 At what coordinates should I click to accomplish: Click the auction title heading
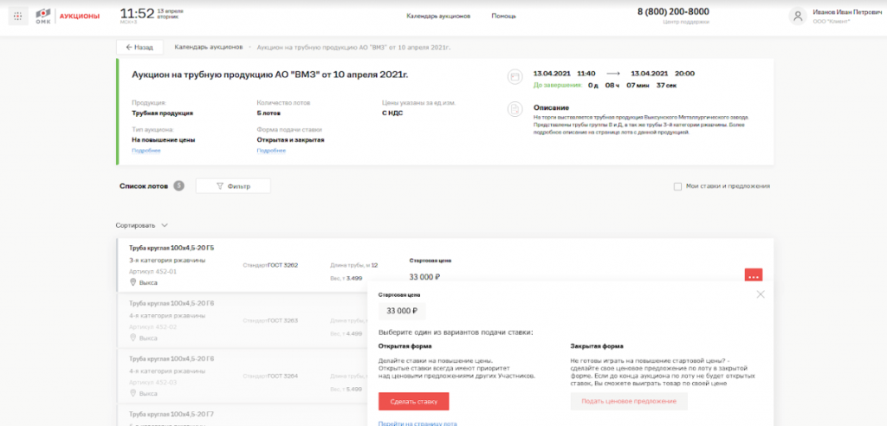pyautogui.click(x=270, y=74)
